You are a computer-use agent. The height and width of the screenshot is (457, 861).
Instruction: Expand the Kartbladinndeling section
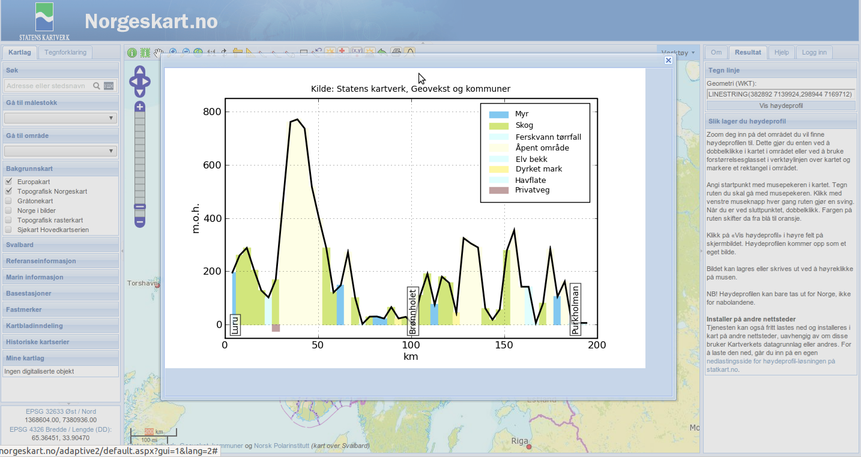60,326
